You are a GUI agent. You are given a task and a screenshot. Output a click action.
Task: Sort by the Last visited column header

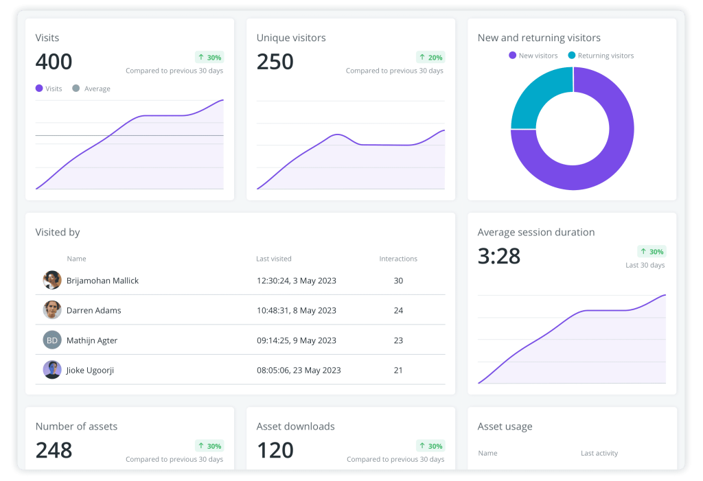pos(273,259)
